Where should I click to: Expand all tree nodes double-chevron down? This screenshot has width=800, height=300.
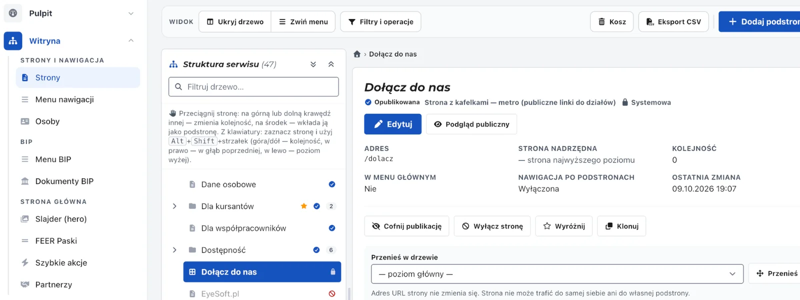pyautogui.click(x=313, y=64)
